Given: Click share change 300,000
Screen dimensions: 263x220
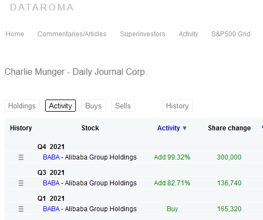Looking at the screenshot, I should pos(229,157).
